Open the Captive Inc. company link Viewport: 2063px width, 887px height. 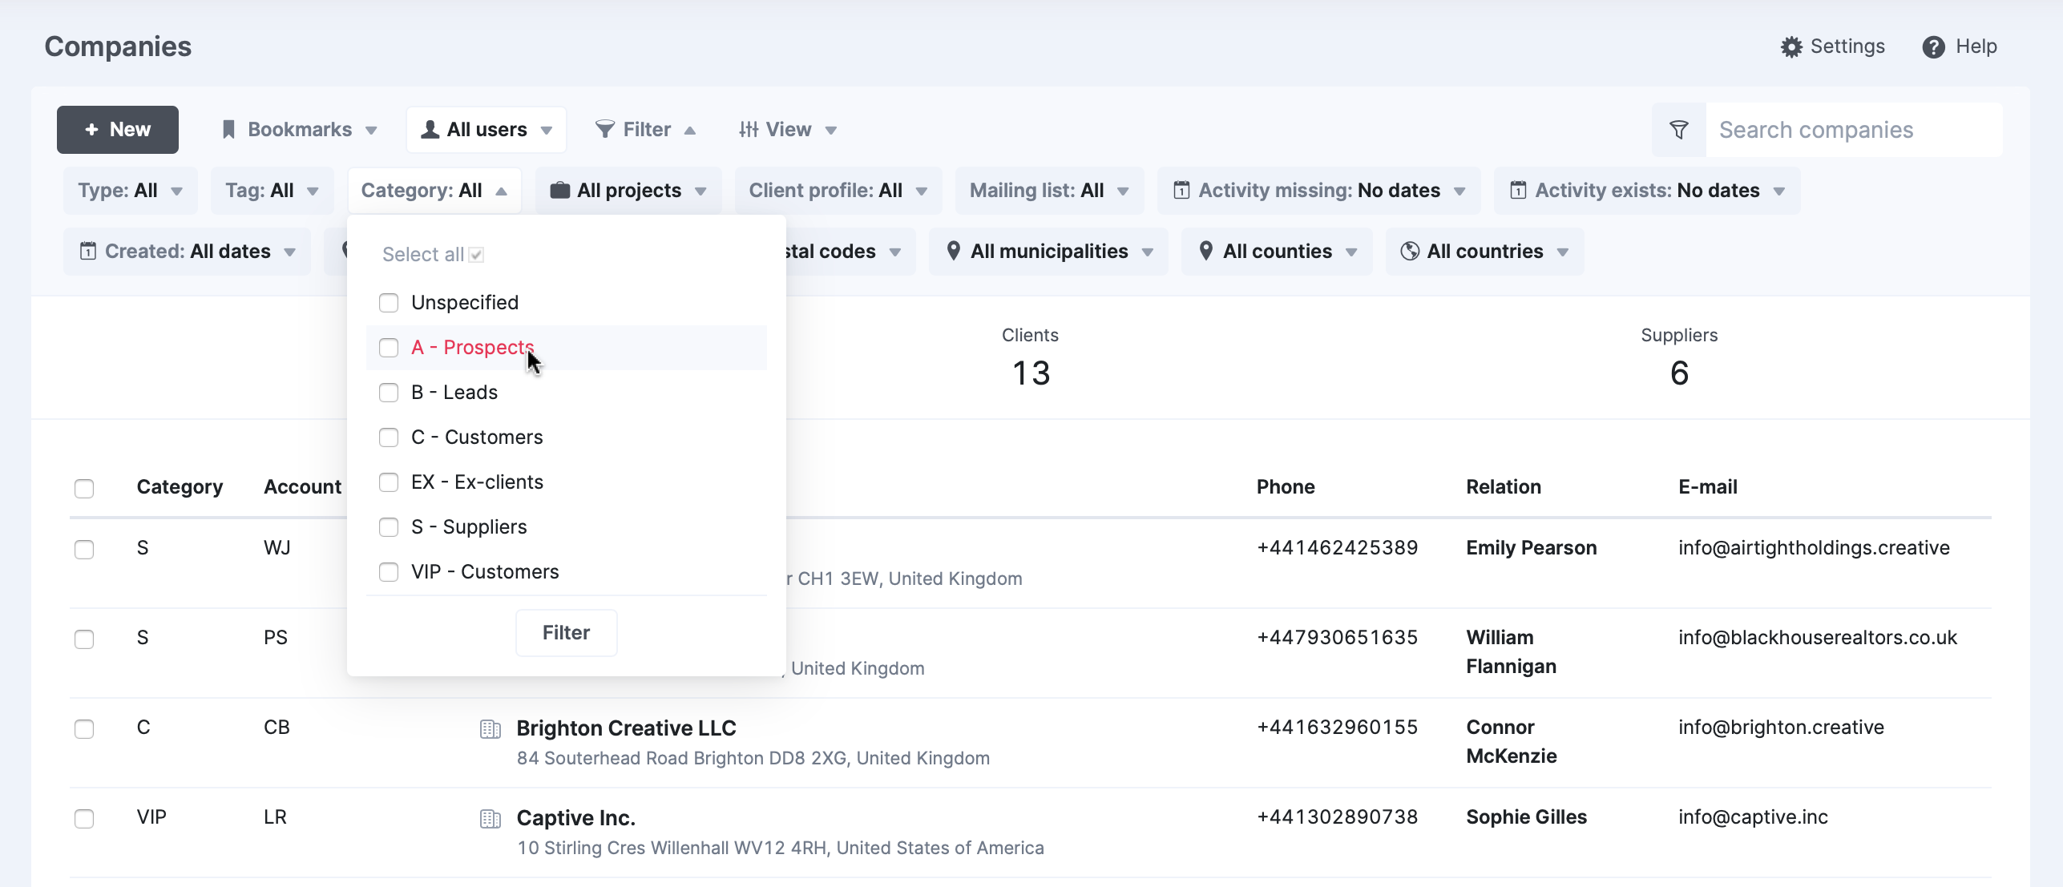(575, 818)
